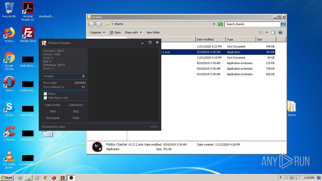
Task: Click Date modified column header
Action: (x=211, y=39)
